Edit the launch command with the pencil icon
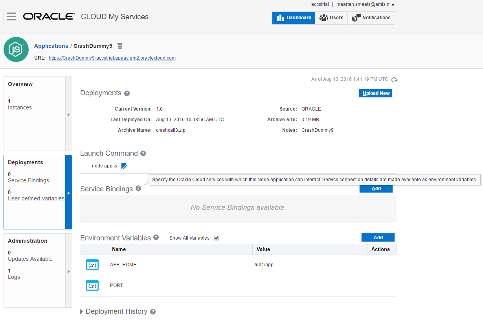Viewport: 483px width, 320px height. tap(124, 166)
